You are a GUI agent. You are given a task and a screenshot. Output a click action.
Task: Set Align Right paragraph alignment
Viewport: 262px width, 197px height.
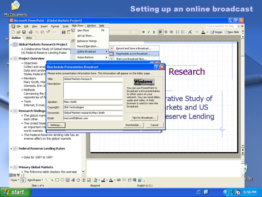(x=171, y=32)
